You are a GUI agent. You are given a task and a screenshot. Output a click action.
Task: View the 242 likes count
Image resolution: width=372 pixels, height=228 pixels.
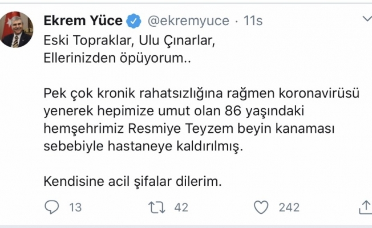click(x=288, y=207)
